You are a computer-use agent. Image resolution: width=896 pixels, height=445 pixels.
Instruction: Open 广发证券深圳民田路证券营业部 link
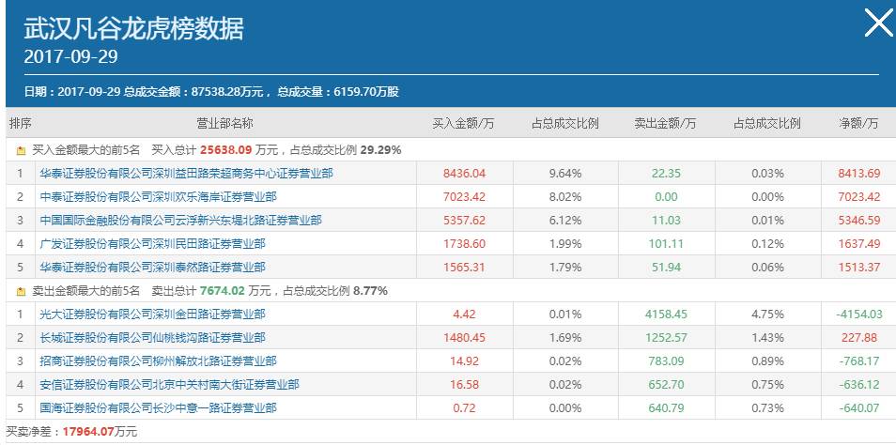coord(152,244)
